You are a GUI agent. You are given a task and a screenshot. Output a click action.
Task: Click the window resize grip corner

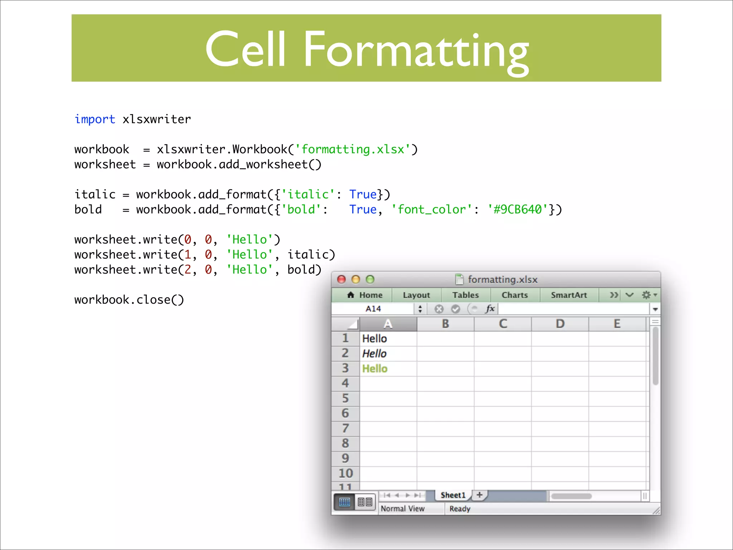(656, 510)
